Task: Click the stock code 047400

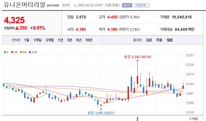Action: [x=53, y=5]
